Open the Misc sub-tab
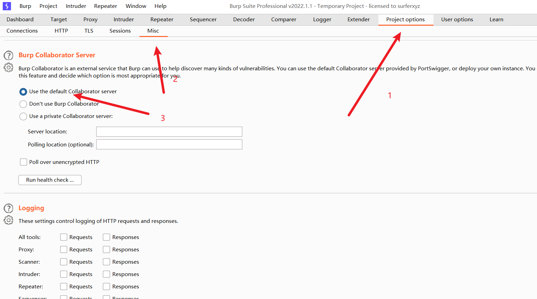 click(153, 31)
